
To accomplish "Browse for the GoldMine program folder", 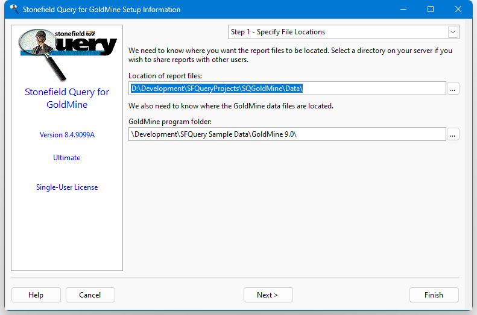I will [453, 134].
